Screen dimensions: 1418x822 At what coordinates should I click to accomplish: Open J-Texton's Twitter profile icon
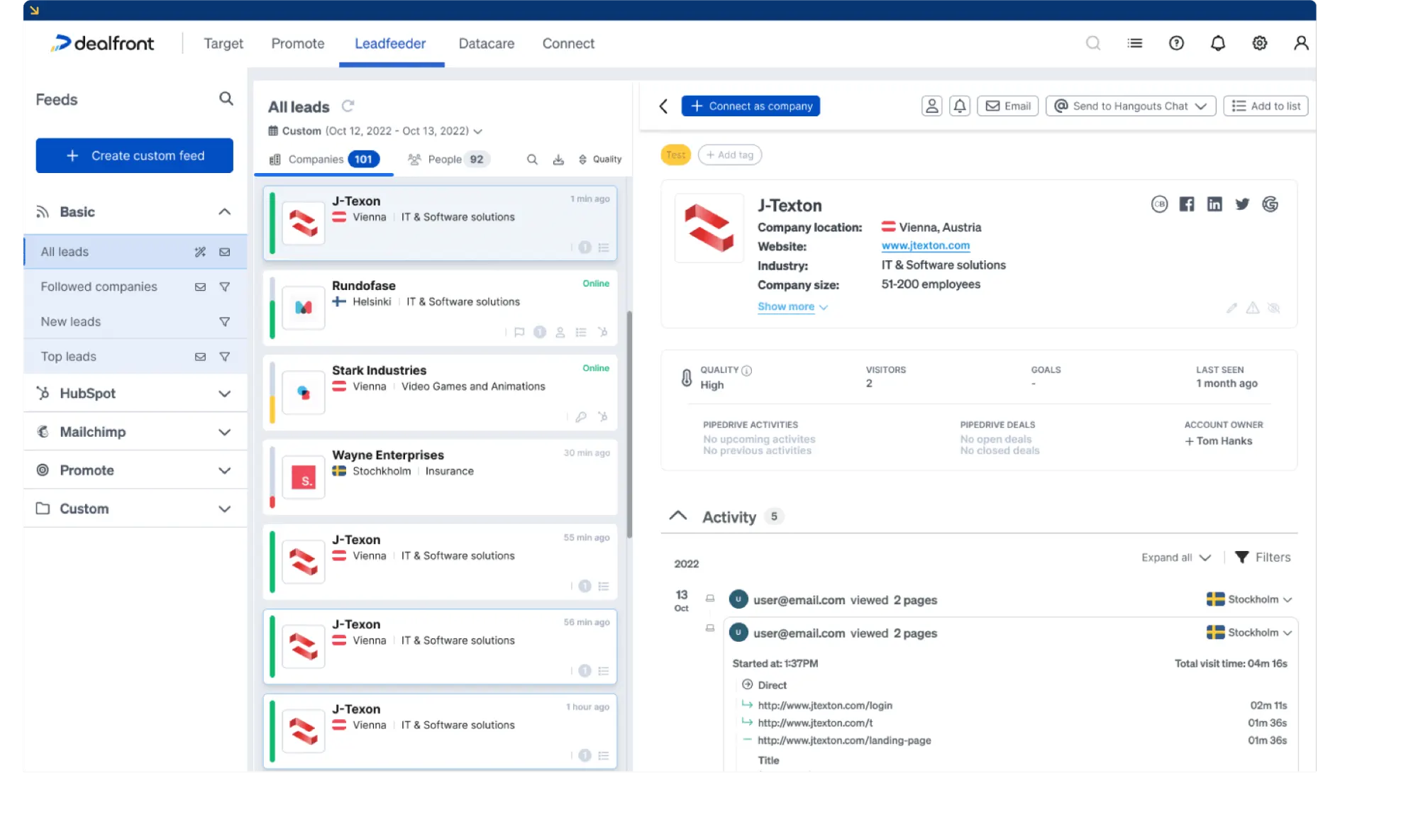pyautogui.click(x=1242, y=204)
